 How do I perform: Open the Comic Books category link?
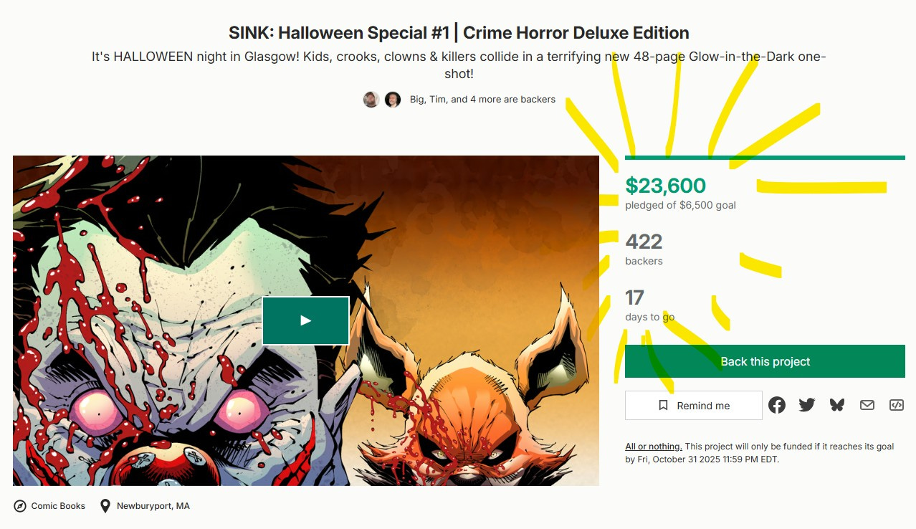click(58, 506)
